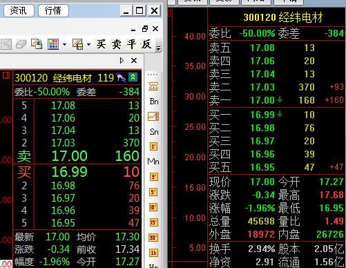This screenshot has width=346, height=268.
Task: Click the 买 (buy) toolbar button
Action: [x=101, y=44]
